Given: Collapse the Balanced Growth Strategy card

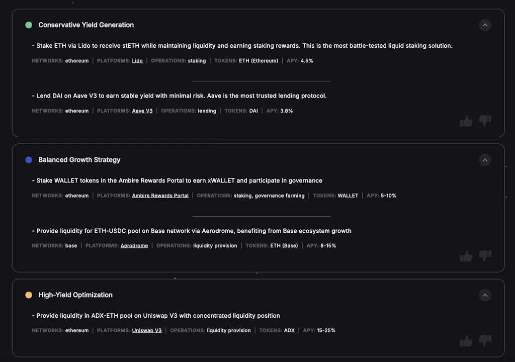Looking at the screenshot, I should [485, 160].
